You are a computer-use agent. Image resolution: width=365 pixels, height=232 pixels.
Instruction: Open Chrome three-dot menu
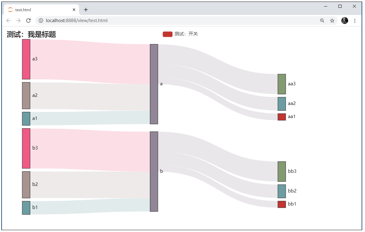coord(355,21)
